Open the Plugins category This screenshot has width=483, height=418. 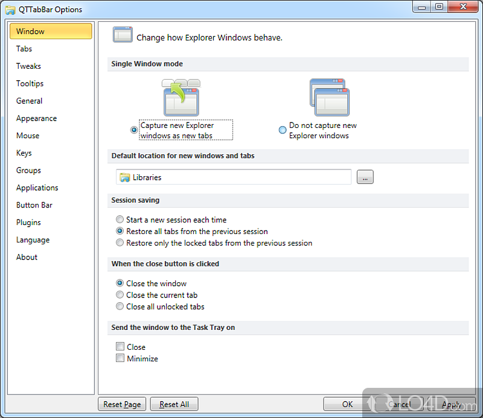pos(28,223)
